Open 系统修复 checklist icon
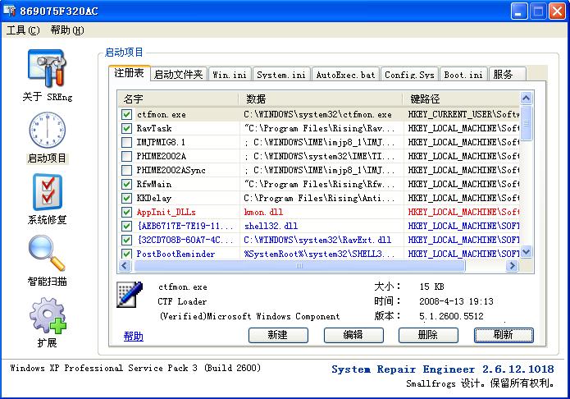 [x=48, y=192]
